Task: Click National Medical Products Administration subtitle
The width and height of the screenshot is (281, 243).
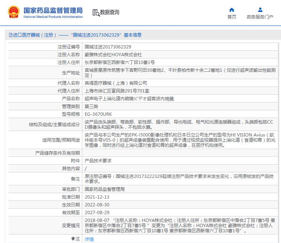Action: [x=53, y=17]
